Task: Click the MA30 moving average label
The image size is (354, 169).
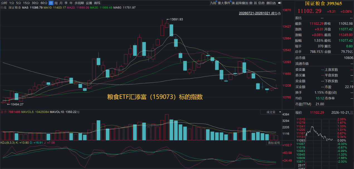Action: tap(101, 8)
